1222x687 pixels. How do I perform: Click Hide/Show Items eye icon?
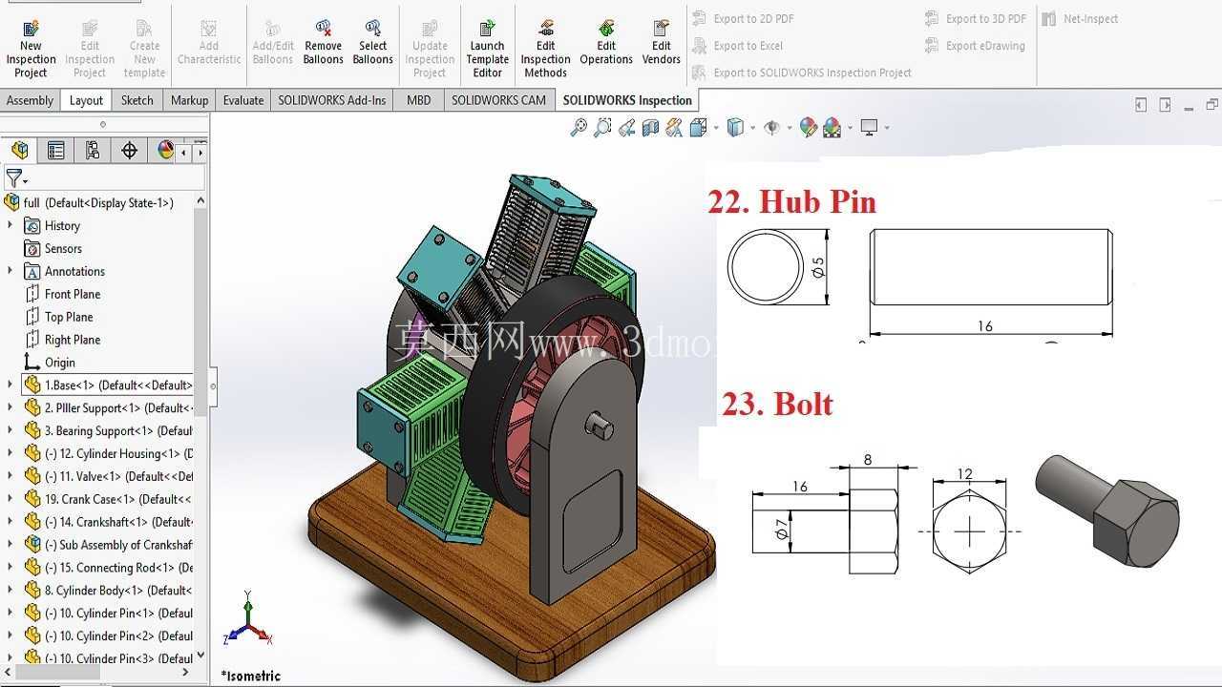pos(771,127)
